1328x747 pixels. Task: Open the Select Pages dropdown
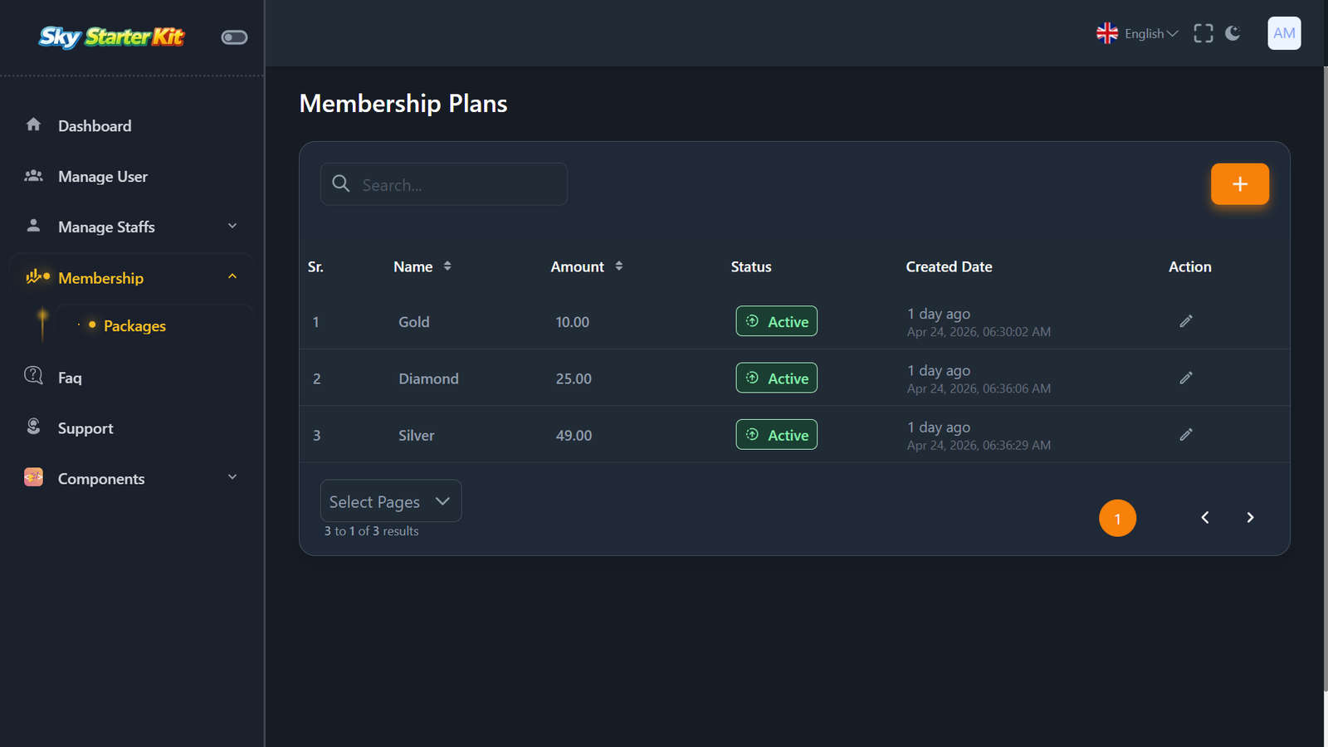tap(391, 501)
